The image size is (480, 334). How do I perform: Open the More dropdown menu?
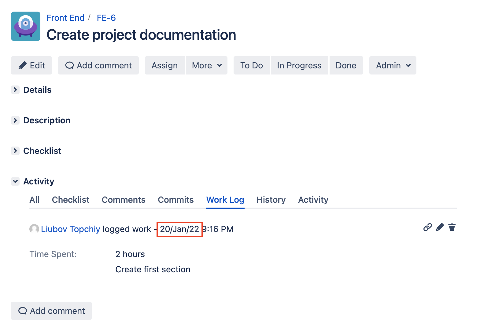207,65
